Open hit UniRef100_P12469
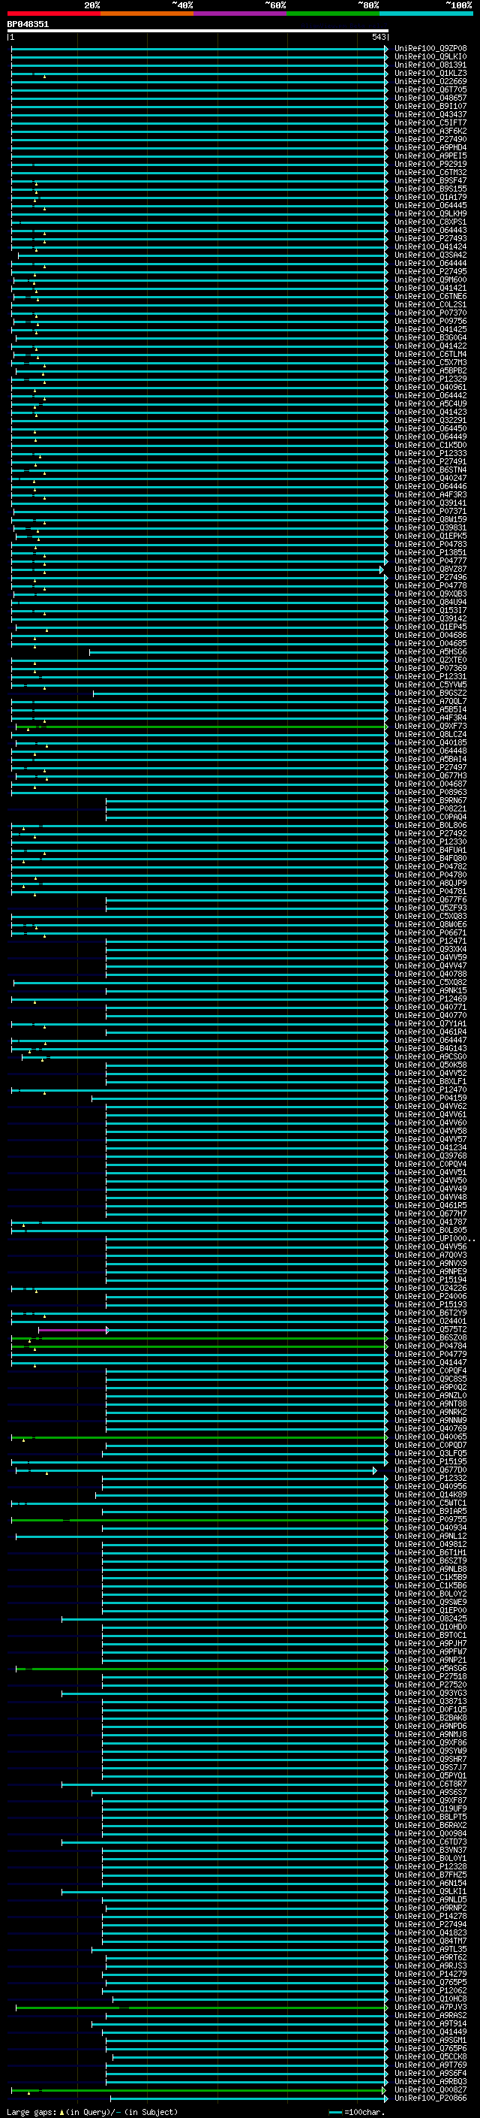 (430, 999)
